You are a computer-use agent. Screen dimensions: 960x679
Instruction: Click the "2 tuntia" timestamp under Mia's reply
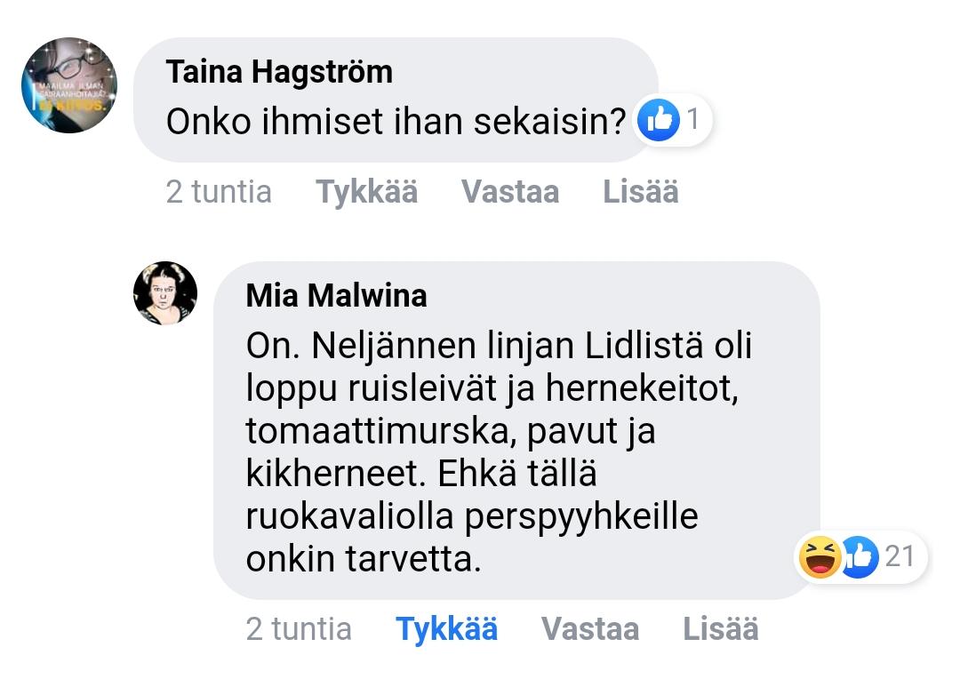click(299, 629)
